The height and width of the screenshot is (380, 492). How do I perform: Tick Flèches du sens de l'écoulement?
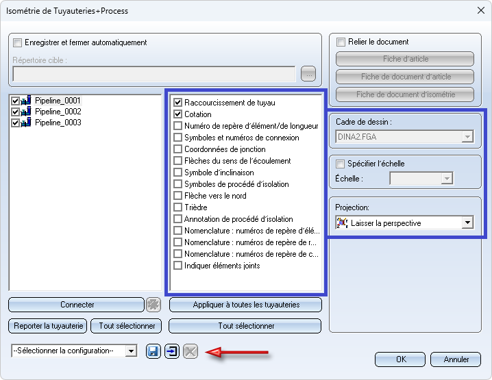pyautogui.click(x=178, y=160)
